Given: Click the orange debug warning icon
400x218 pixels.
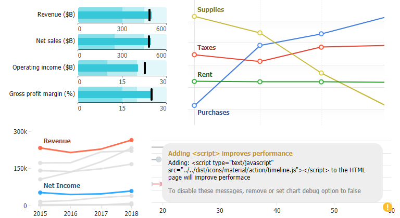Looking at the screenshot, I should click(387, 208).
